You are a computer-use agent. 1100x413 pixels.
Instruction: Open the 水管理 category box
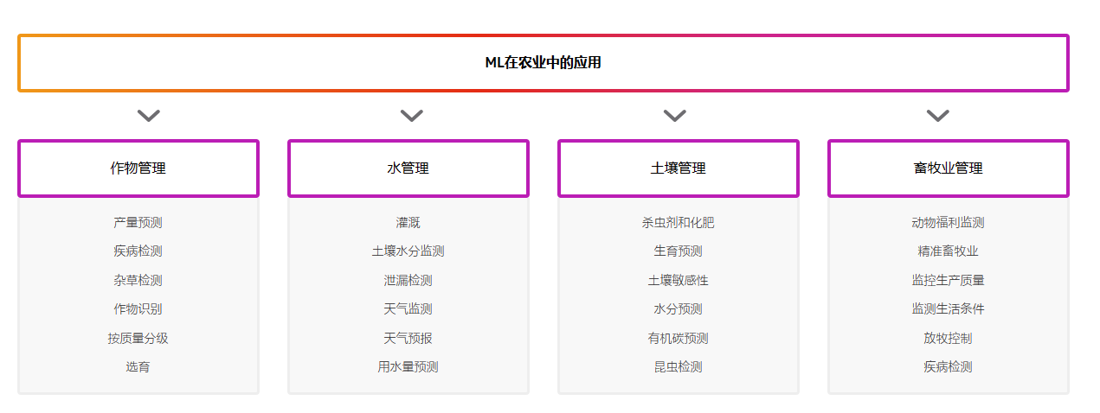pyautogui.click(x=408, y=168)
